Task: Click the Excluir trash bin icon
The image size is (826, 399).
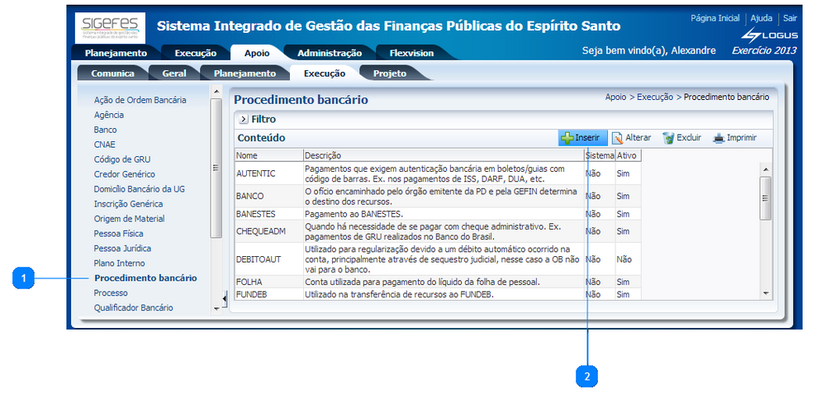Action: point(668,138)
